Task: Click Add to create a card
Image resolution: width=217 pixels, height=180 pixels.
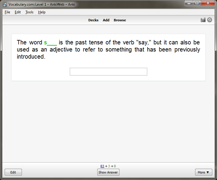Action: [x=106, y=20]
